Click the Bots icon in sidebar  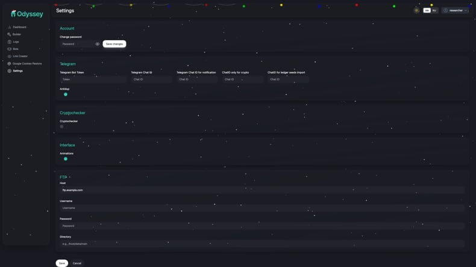[x=10, y=49]
